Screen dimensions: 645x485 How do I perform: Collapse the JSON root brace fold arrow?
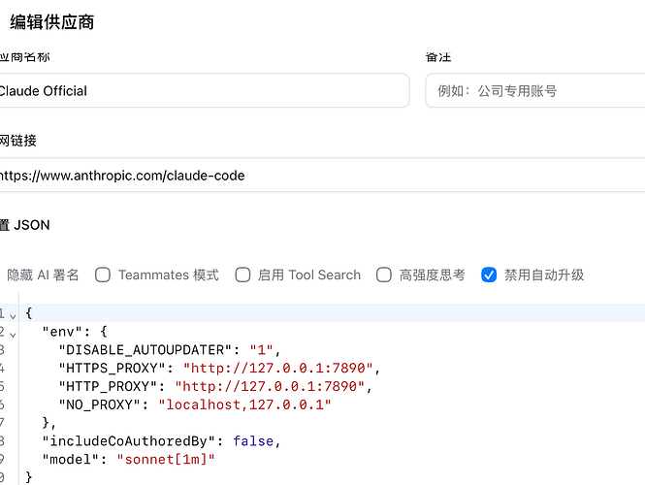13,316
